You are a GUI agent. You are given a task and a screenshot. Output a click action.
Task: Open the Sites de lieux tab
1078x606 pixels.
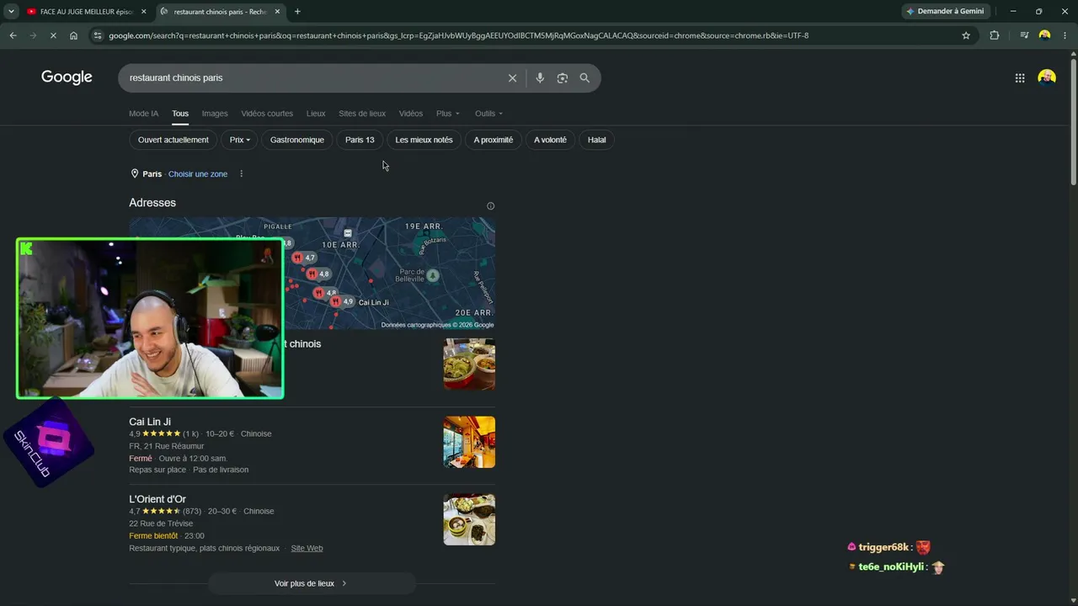point(362,114)
